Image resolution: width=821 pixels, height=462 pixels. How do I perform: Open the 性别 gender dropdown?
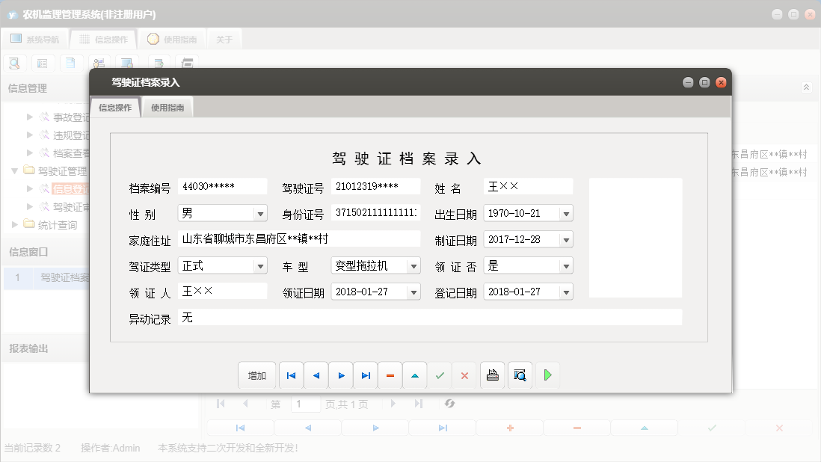pos(262,213)
